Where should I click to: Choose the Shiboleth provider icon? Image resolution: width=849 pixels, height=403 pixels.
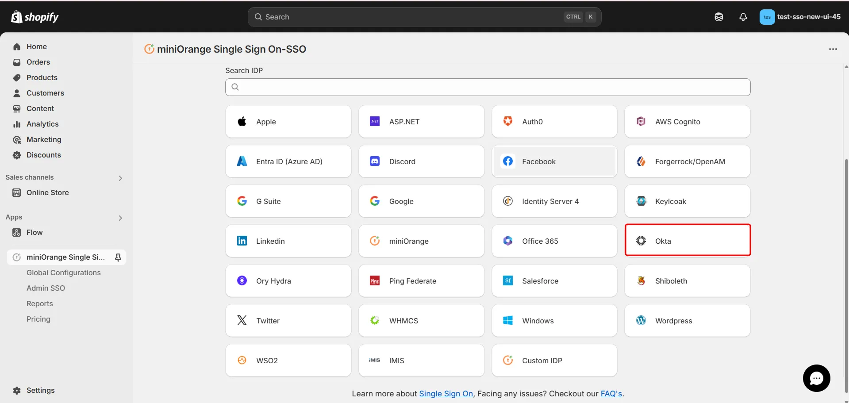641,280
